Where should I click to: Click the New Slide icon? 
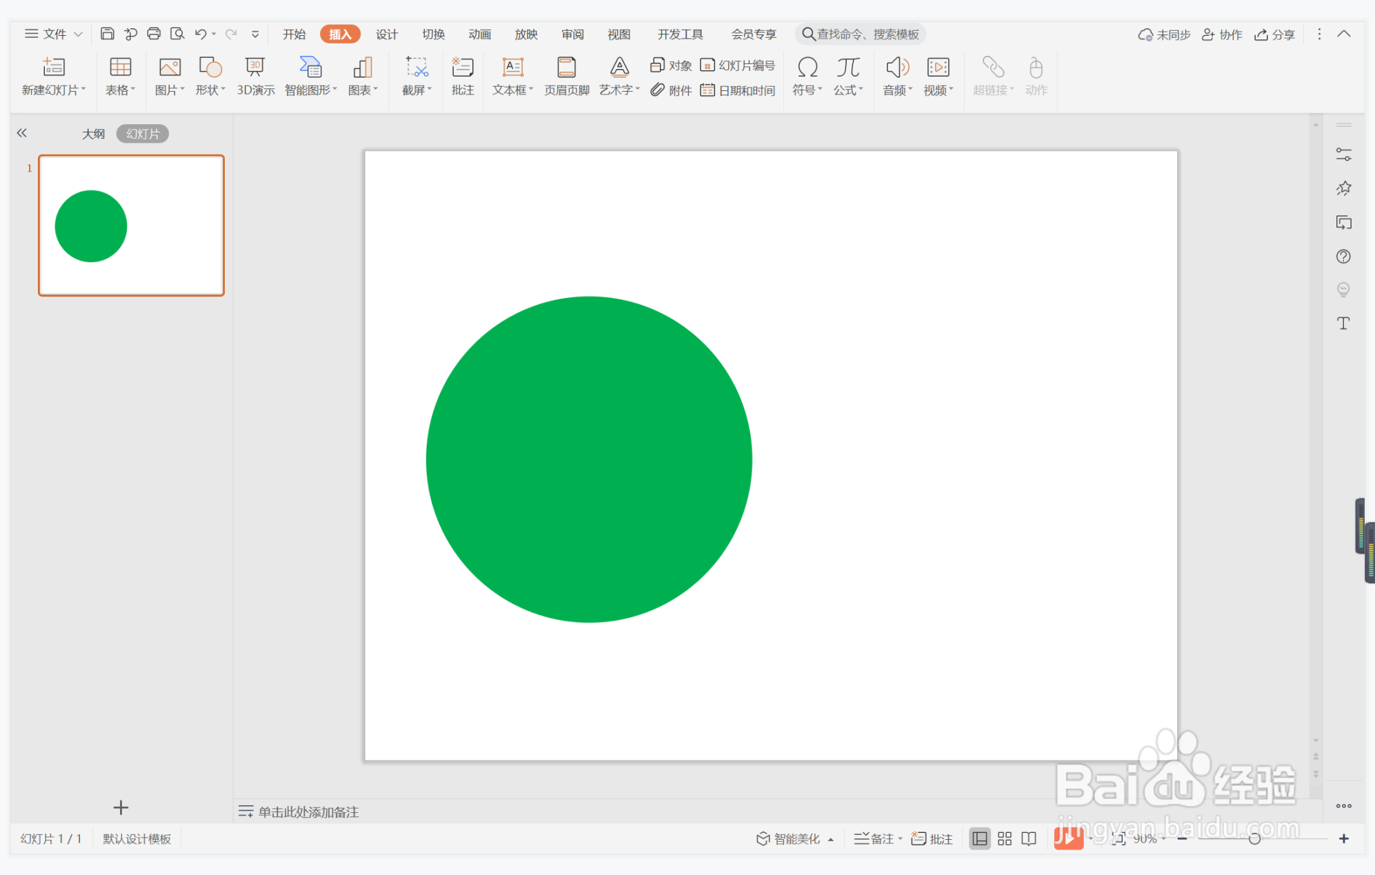point(53,67)
